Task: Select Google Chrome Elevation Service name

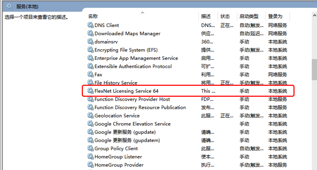Action: 132,124
